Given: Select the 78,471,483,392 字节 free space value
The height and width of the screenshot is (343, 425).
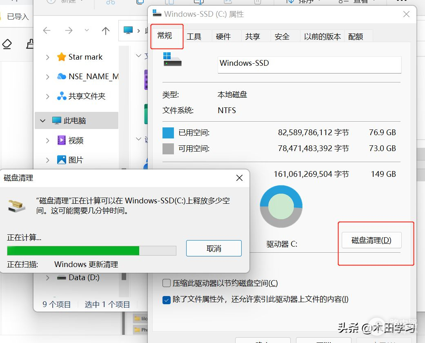Looking at the screenshot, I should pyautogui.click(x=313, y=149).
